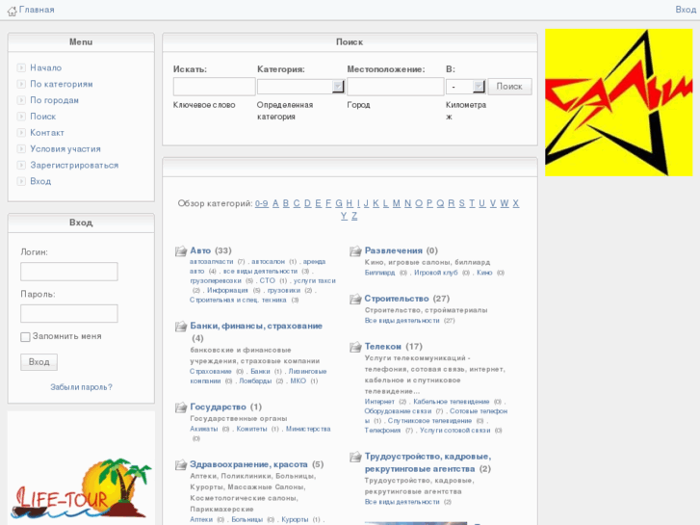Open the Телеком category
This screenshot has width=700, height=525.
[383, 347]
